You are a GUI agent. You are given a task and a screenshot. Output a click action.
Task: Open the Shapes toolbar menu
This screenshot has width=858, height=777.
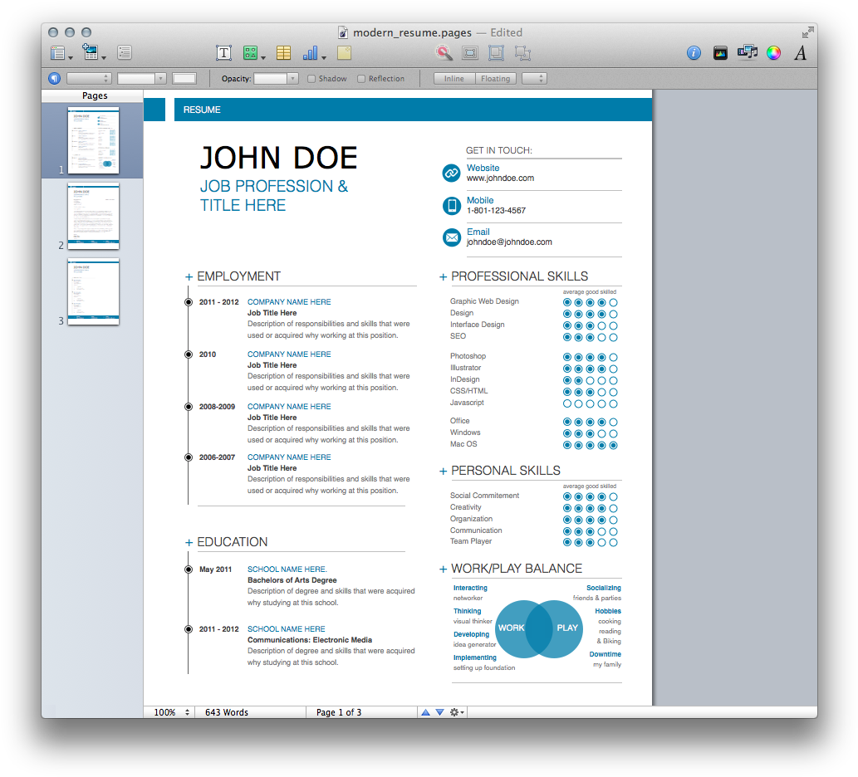pos(252,53)
